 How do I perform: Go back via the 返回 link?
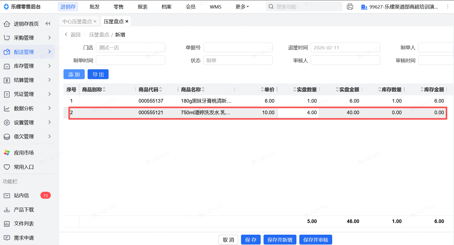73,35
